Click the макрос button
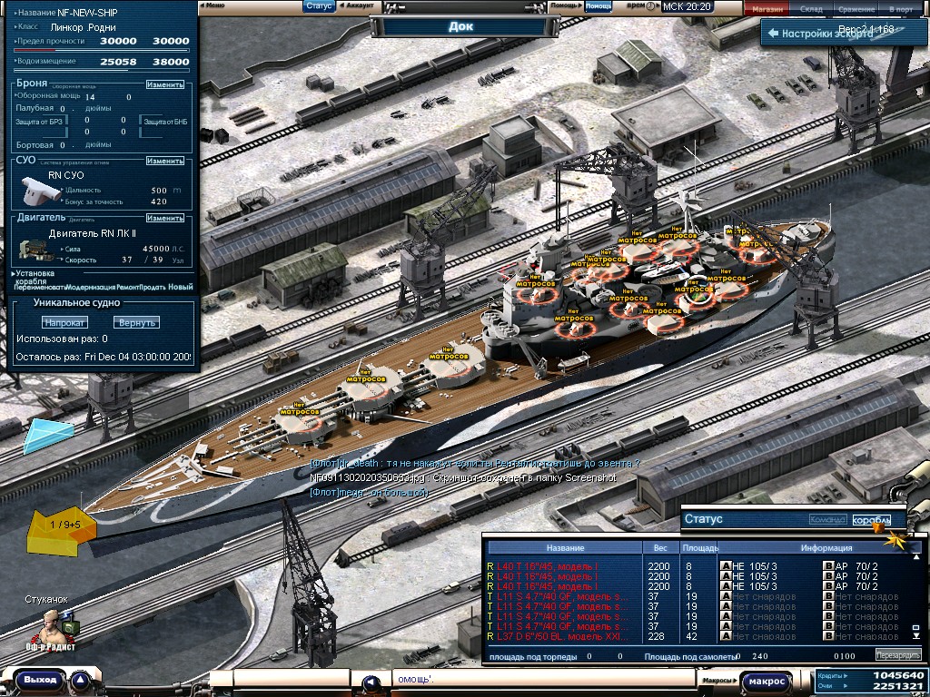 pos(767,682)
